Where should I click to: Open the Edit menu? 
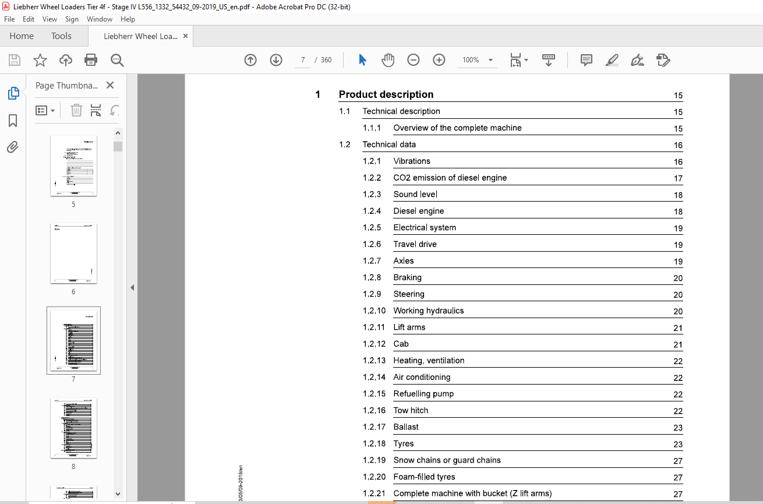tap(29, 19)
